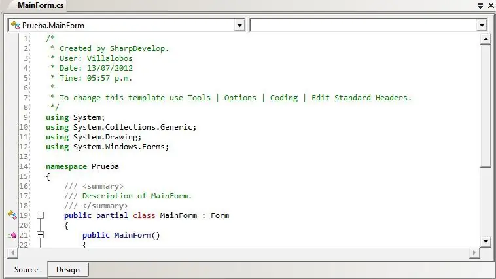Click the 'Created by SharpDevelop.' comment line
Image resolution: width=496 pixels, height=279 pixels.
[109, 48]
